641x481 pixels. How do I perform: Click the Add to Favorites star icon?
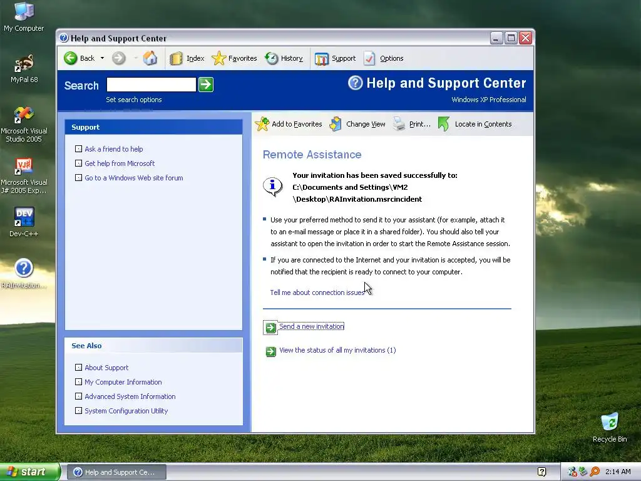(262, 124)
